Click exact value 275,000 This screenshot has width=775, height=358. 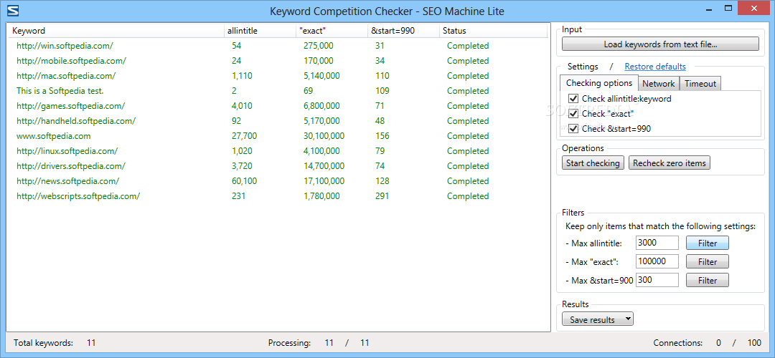click(x=319, y=46)
